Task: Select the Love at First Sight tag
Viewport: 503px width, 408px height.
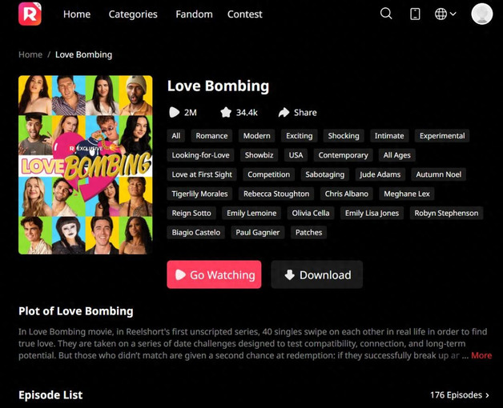Action: pos(202,174)
